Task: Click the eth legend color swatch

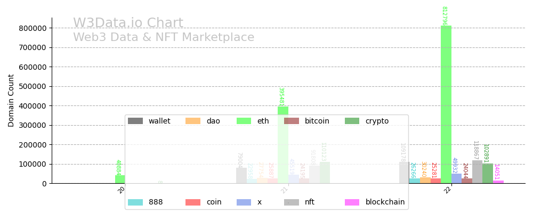Action: click(244, 121)
